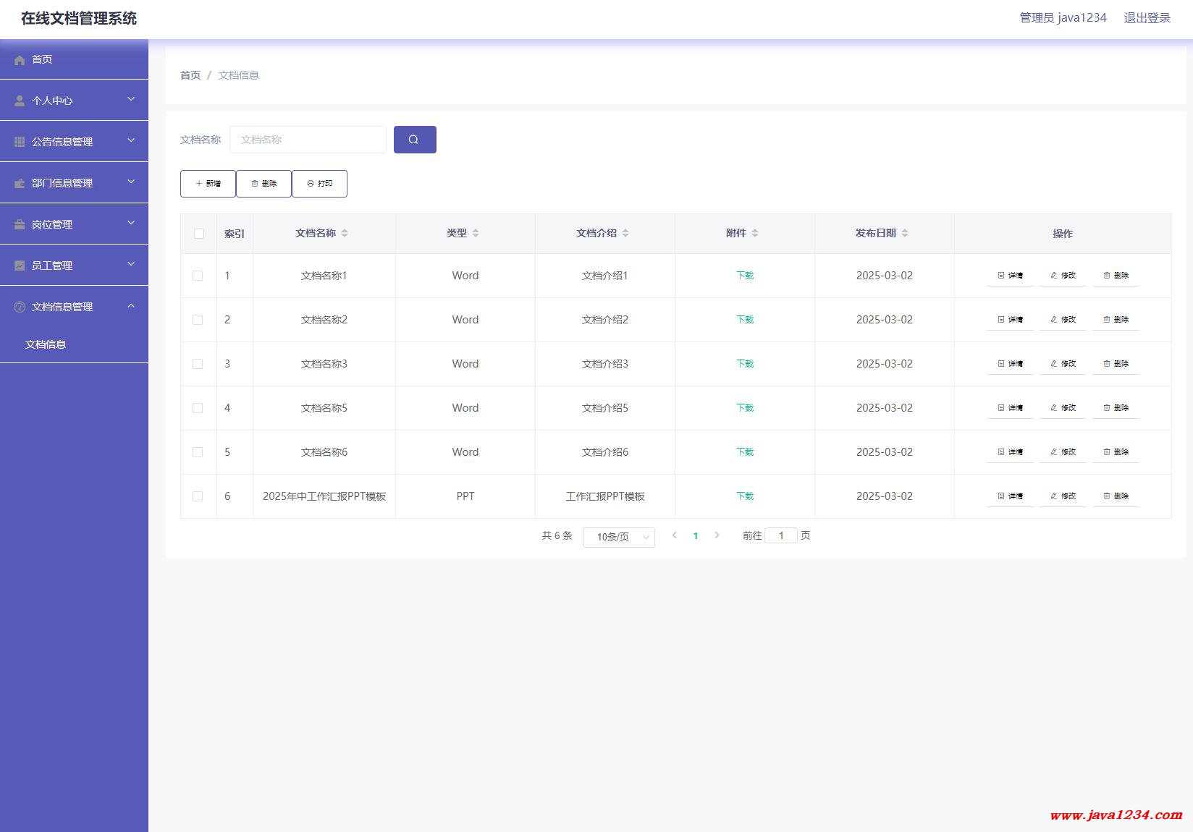
Task: Click 下载 link for 文档名称5
Action: (x=745, y=408)
